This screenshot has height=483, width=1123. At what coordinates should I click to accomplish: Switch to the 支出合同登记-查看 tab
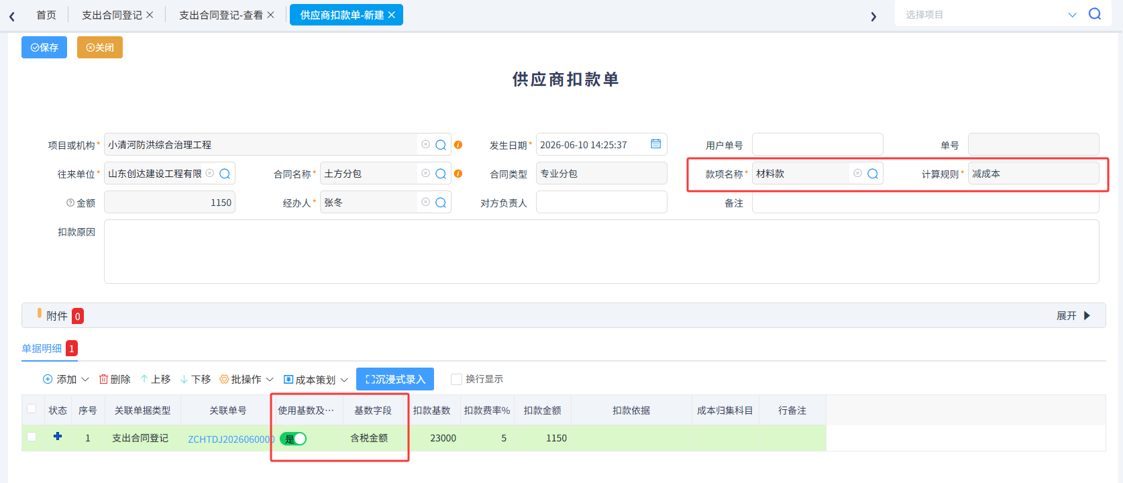[221, 15]
